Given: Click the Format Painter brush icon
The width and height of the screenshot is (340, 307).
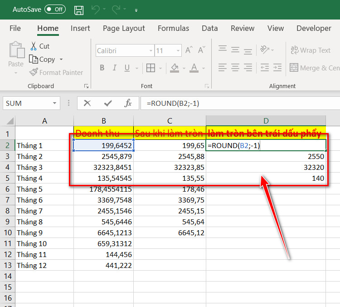Looking at the screenshot, I should 34,72.
